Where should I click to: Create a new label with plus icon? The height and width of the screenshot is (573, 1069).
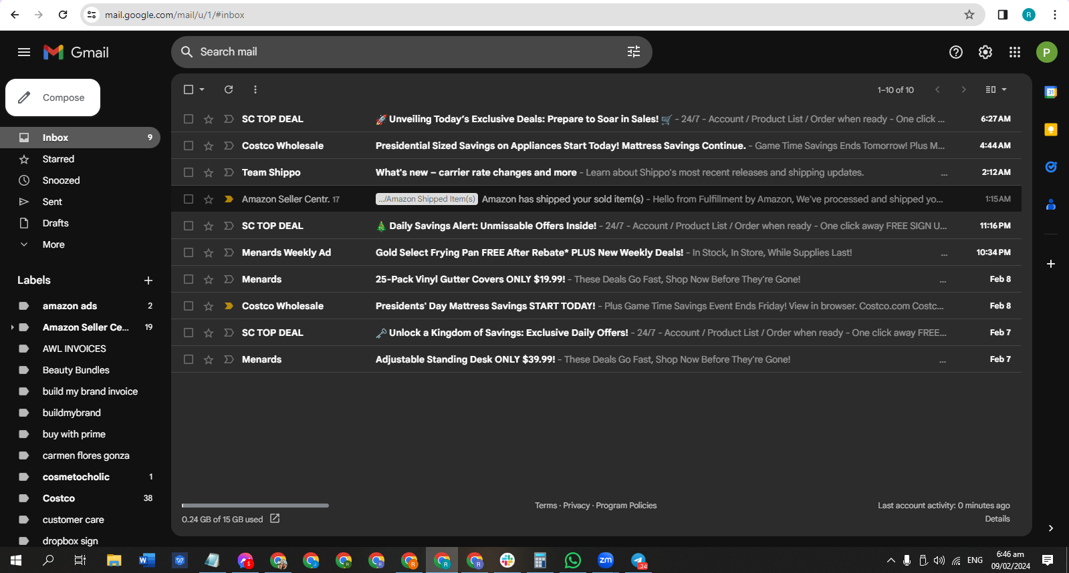(148, 280)
